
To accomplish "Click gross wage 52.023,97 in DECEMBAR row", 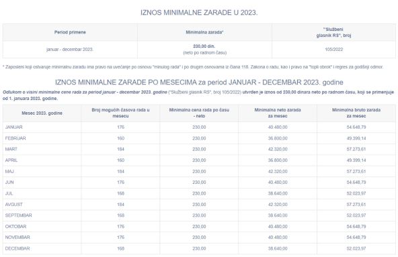I will (356, 248).
